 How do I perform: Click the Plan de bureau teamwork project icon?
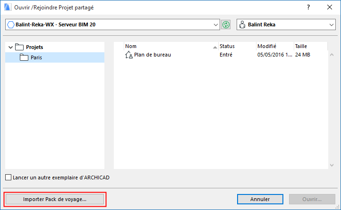pyautogui.click(x=128, y=55)
